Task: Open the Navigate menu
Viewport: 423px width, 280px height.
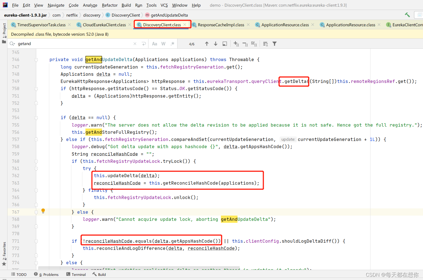Action: pos(56,5)
